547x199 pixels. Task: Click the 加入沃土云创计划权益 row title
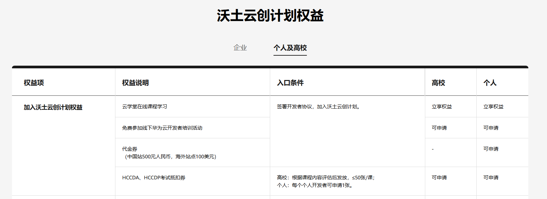coord(53,107)
